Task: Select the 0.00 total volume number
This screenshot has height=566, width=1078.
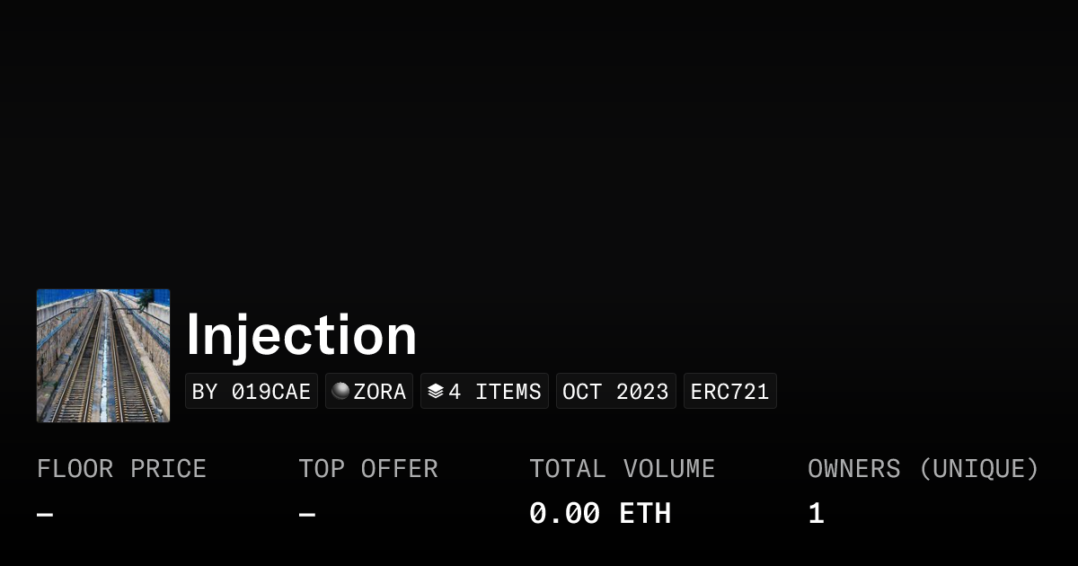Action: pyautogui.click(x=564, y=514)
